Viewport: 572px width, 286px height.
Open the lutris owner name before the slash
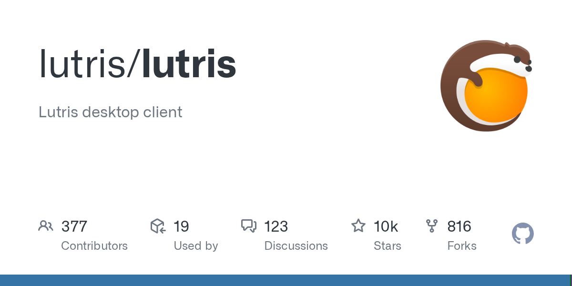(82, 64)
